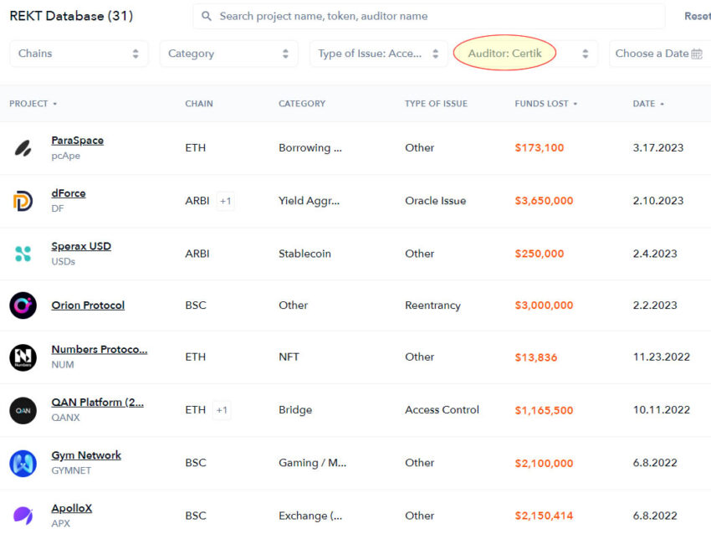Sort table by Date column header

click(x=647, y=104)
